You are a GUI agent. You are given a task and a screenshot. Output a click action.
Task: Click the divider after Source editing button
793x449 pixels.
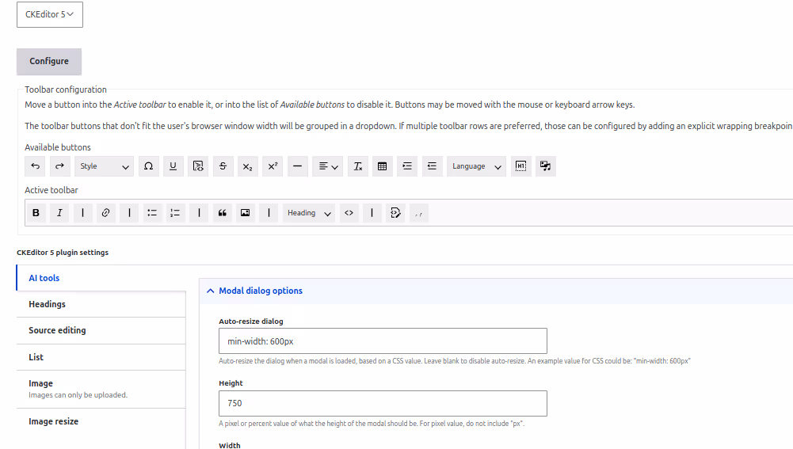pos(372,213)
